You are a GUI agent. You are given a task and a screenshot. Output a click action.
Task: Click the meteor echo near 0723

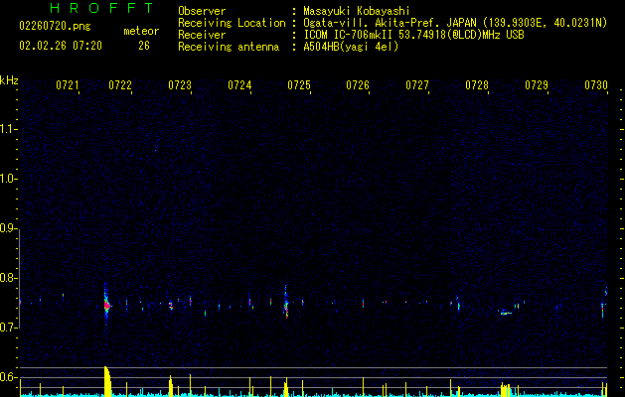(171, 306)
